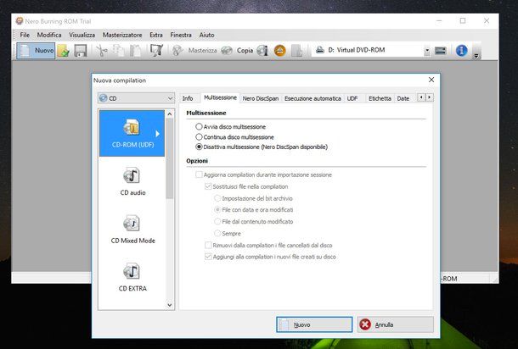Viewport: 518px width, 349px height.
Task: Save the compilation with floppy disk icon
Action: (81, 51)
